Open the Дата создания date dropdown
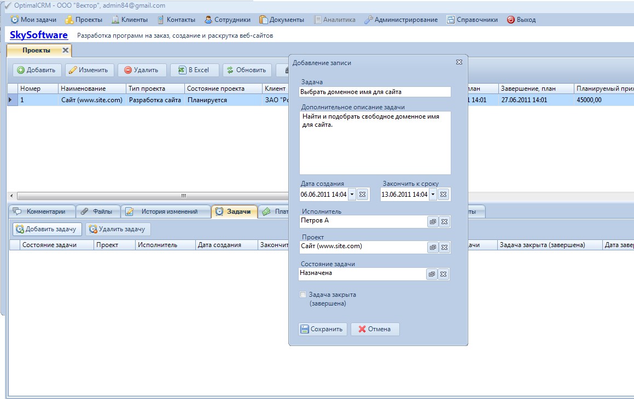This screenshot has height=399, width=634. pyautogui.click(x=352, y=194)
